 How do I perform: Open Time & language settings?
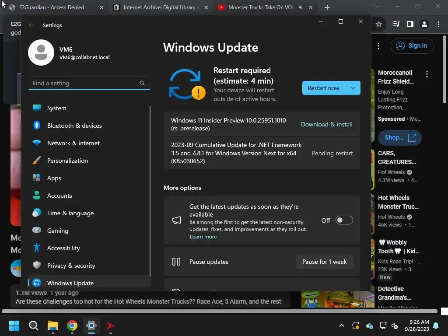[x=89, y=213]
